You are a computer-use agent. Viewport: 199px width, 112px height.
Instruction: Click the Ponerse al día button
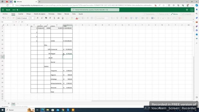(163, 14)
